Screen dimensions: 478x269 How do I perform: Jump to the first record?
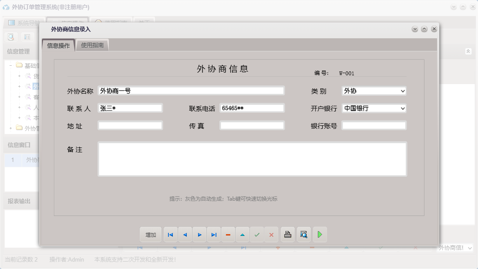170,235
